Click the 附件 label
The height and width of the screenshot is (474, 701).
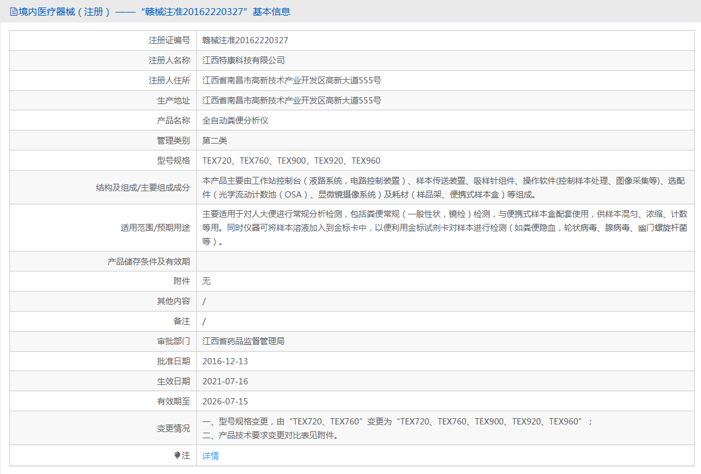coord(182,281)
